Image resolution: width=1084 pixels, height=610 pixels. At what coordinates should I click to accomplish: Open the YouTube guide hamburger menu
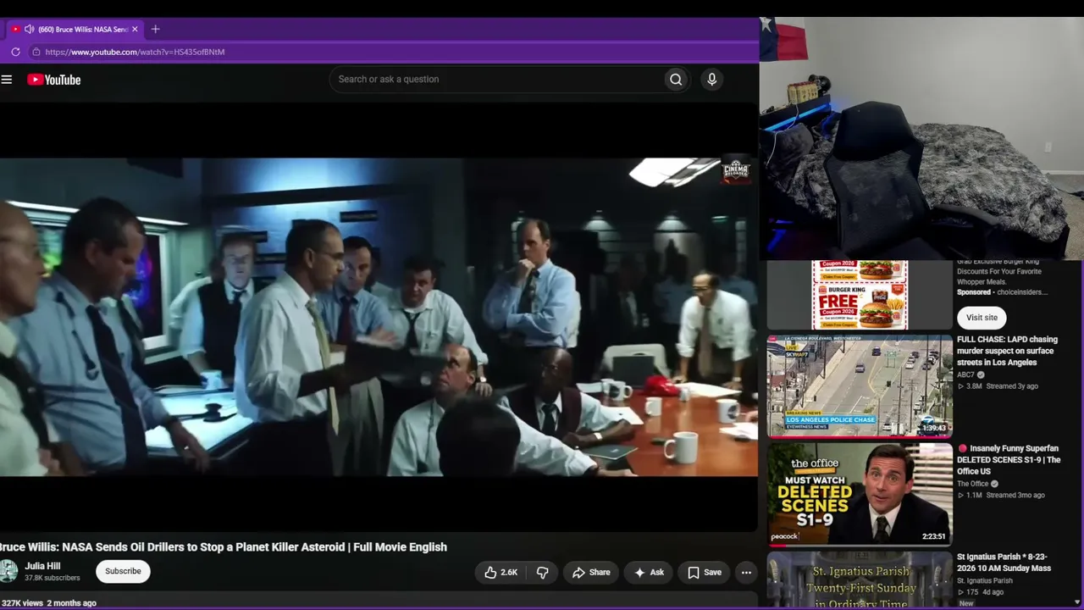point(7,80)
